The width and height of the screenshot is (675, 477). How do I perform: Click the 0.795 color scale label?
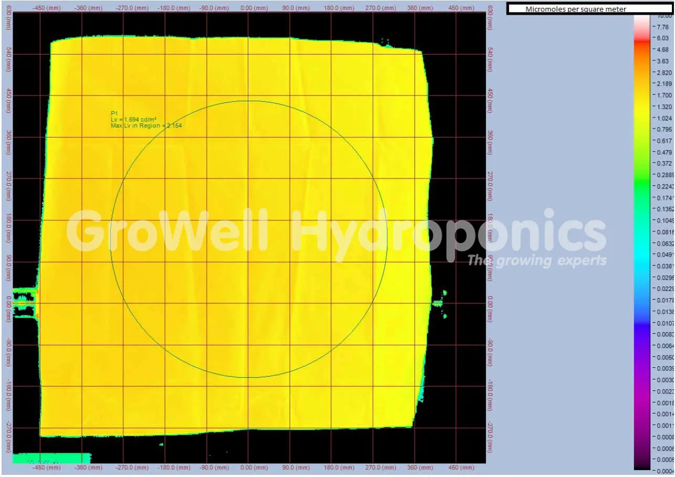pos(663,129)
